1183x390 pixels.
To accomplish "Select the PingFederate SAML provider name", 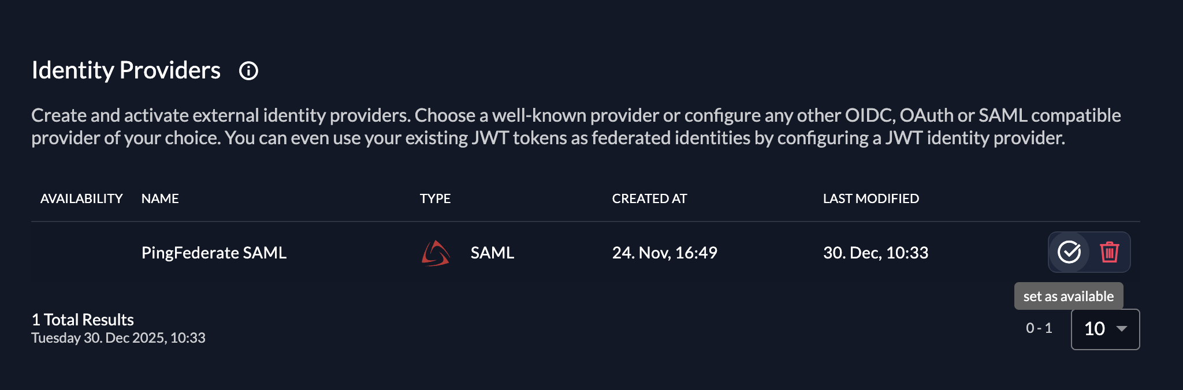I will pos(214,252).
